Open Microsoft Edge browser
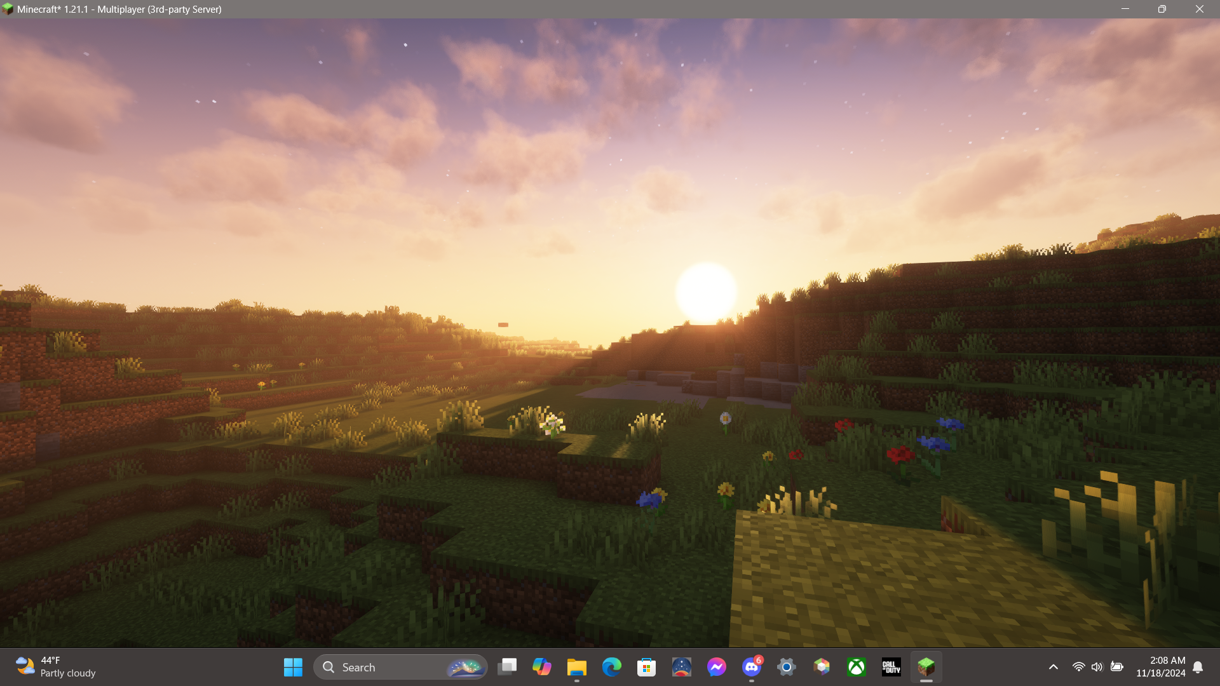The width and height of the screenshot is (1220, 686). (x=612, y=667)
